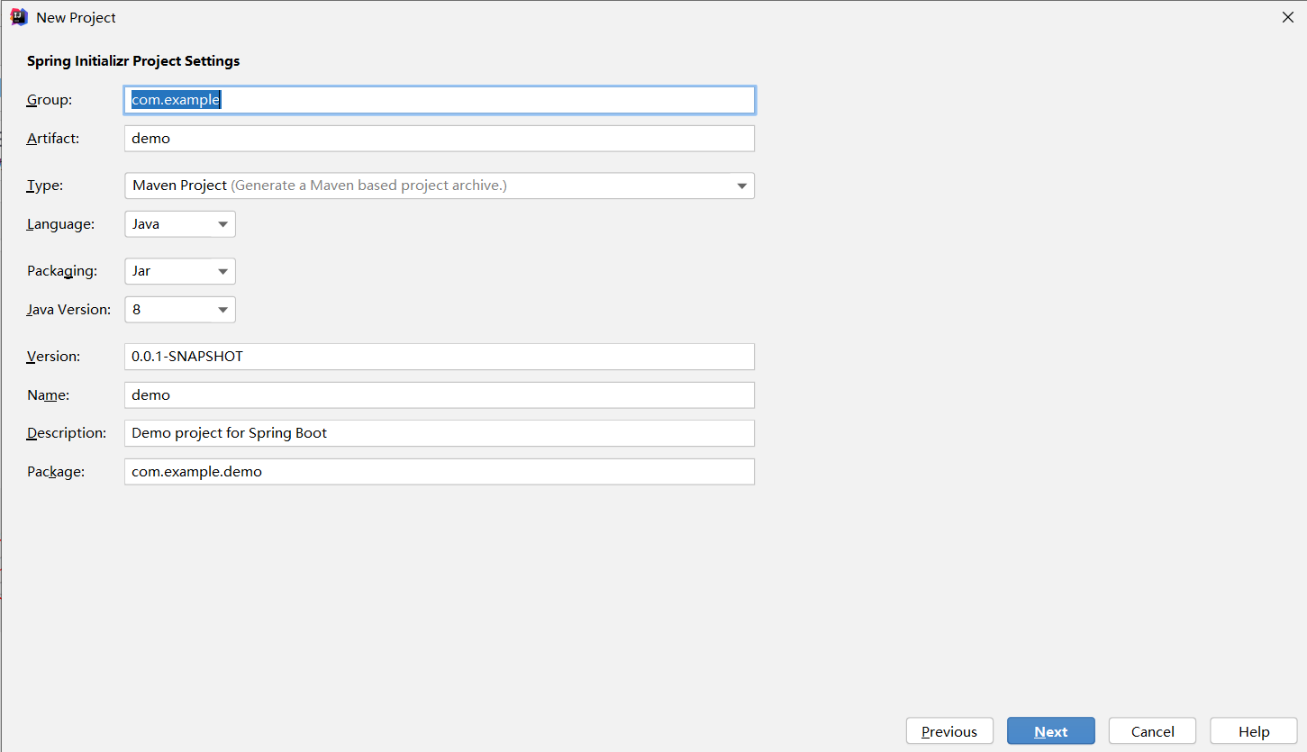
Task: Click the Maven Project dropdown arrow
Action: click(x=741, y=186)
